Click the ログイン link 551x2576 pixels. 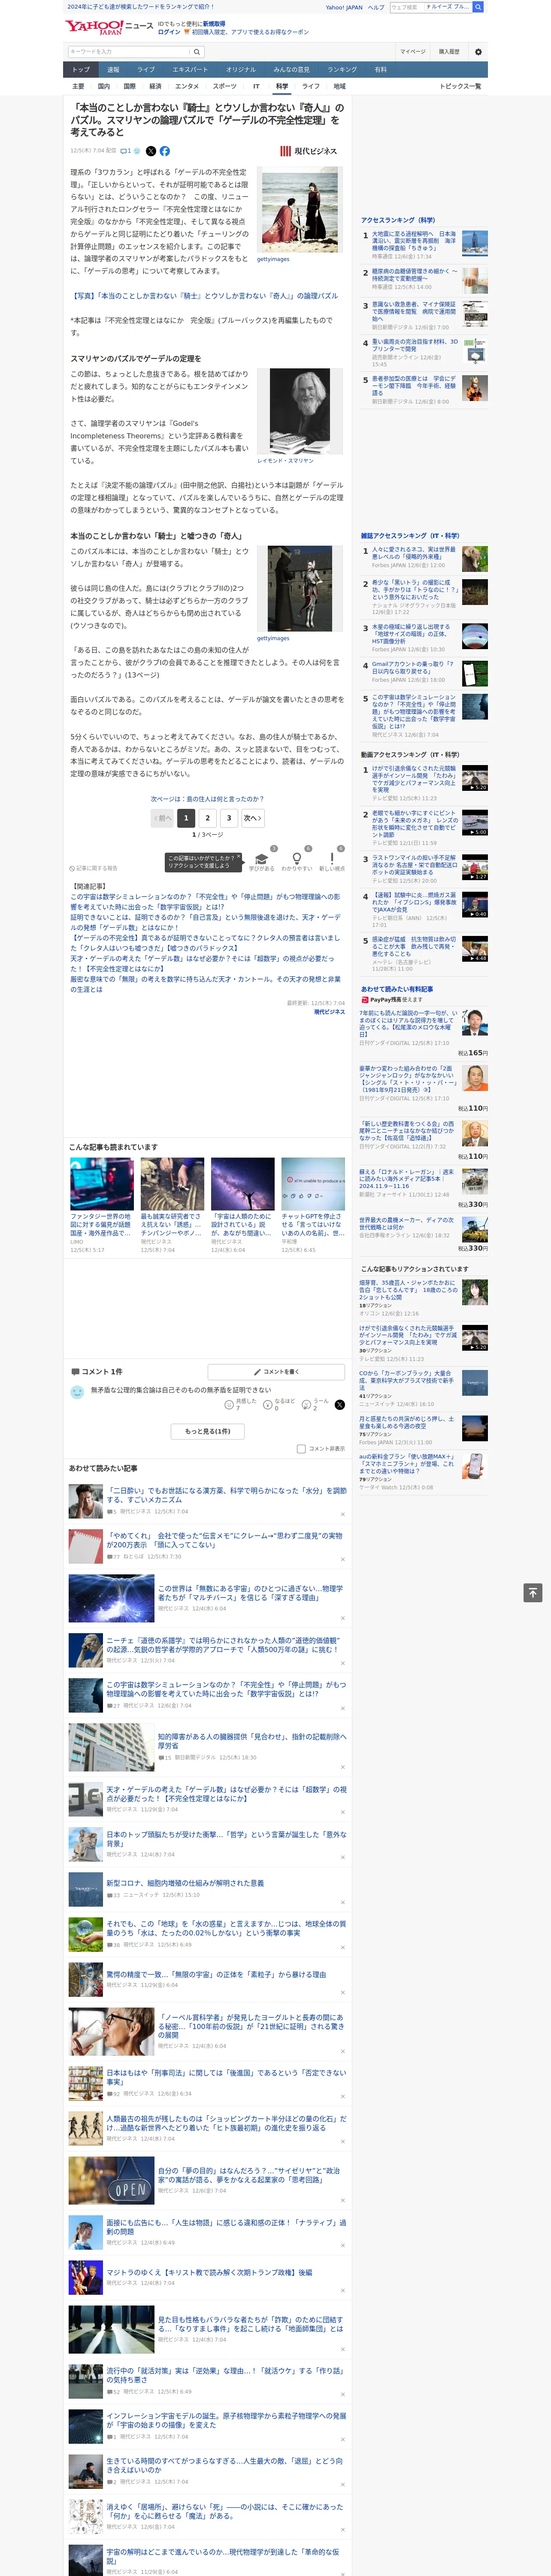click(169, 32)
